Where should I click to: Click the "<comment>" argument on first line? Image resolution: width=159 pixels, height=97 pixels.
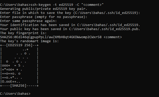click(92, 5)
